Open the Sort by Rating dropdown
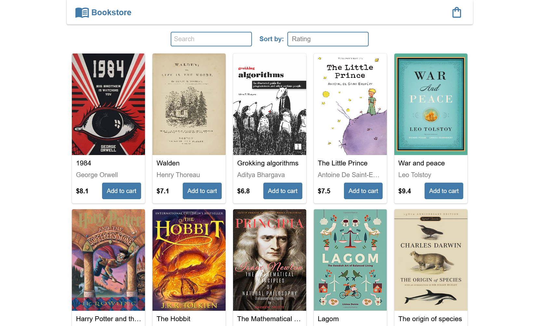Image resolution: width=539 pixels, height=326 pixels. pyautogui.click(x=328, y=39)
